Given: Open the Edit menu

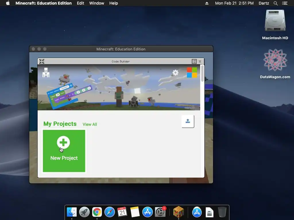Looking at the screenshot, I should pos(80,3).
